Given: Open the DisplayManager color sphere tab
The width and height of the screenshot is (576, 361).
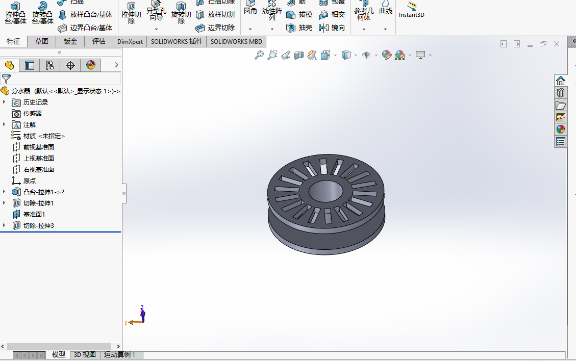Looking at the screenshot, I should 91,65.
